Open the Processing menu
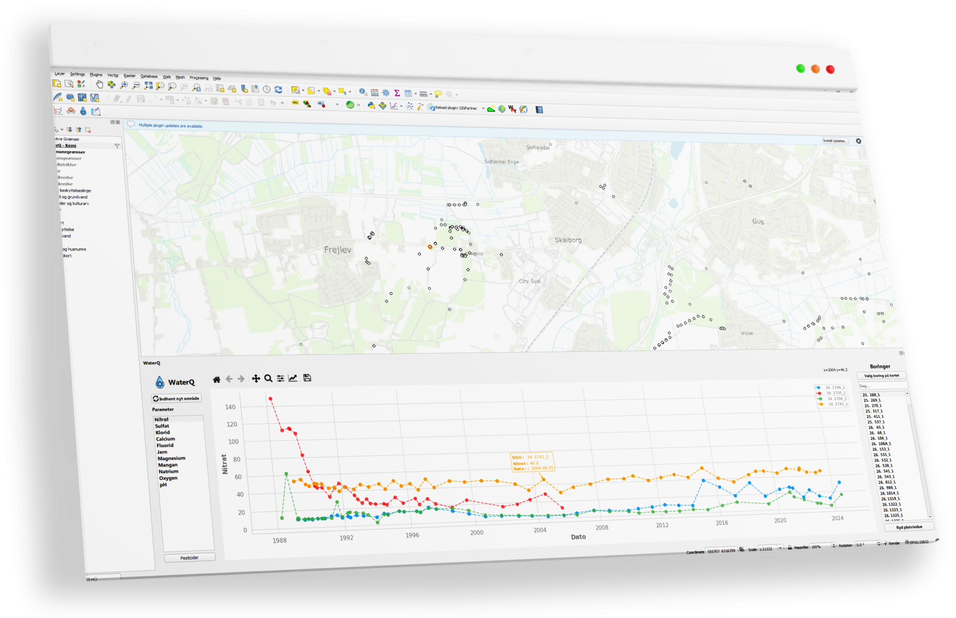The image size is (956, 618). click(199, 78)
